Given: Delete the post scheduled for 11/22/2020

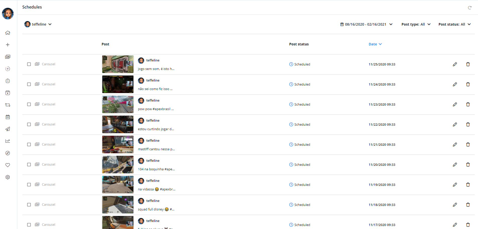Looking at the screenshot, I should coord(468,124).
